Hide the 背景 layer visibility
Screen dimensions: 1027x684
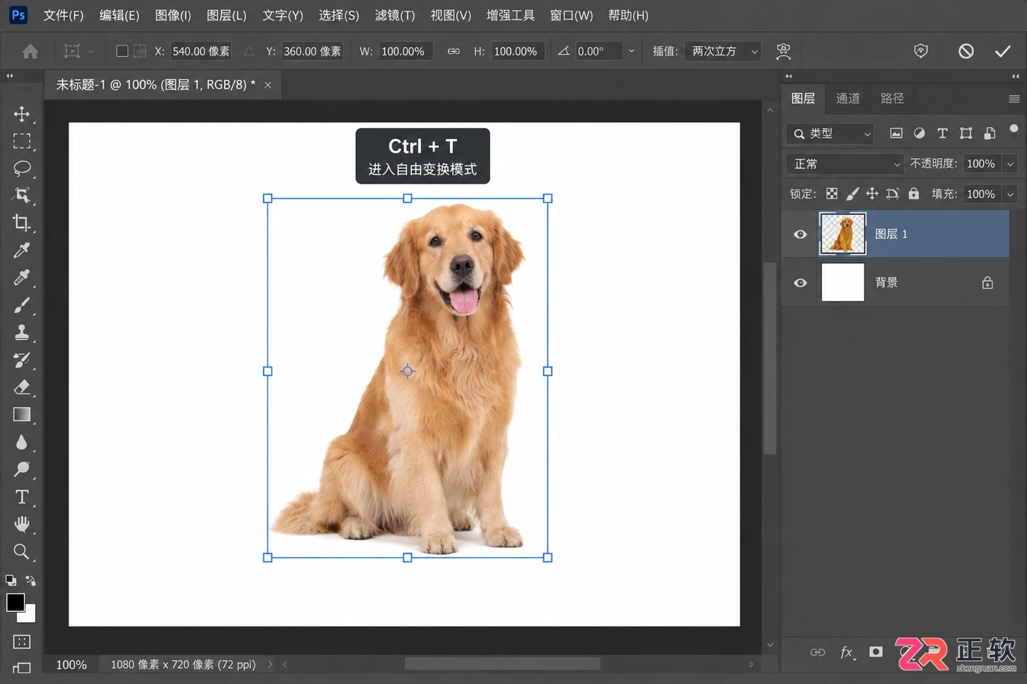pos(800,283)
